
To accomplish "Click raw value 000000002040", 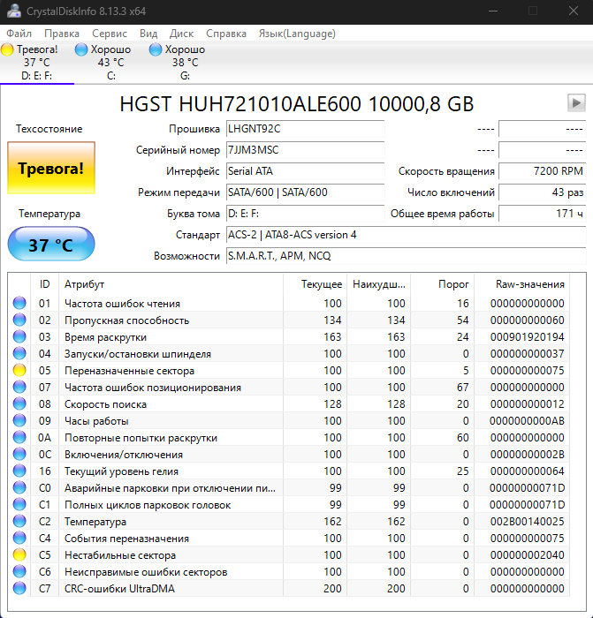I will (527, 555).
